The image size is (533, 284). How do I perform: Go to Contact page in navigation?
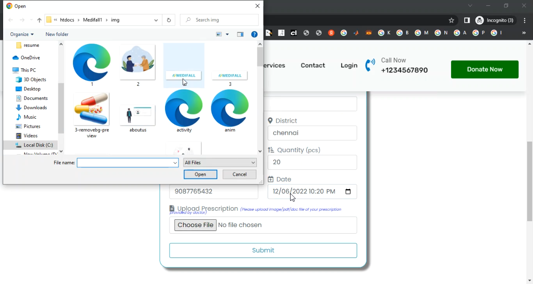tap(313, 66)
